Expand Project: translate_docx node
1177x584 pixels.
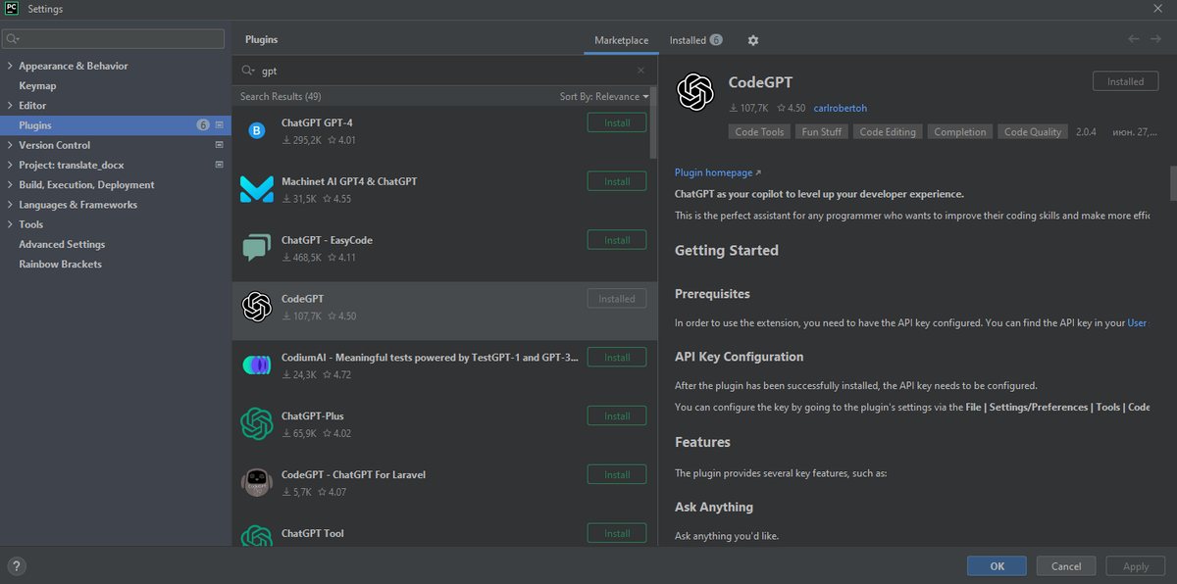pyautogui.click(x=10, y=165)
